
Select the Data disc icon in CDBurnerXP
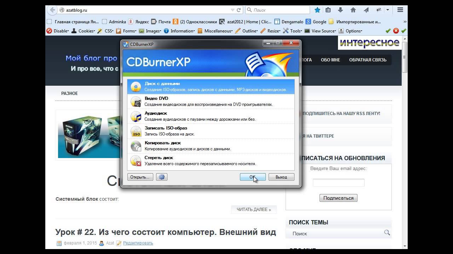136,87
